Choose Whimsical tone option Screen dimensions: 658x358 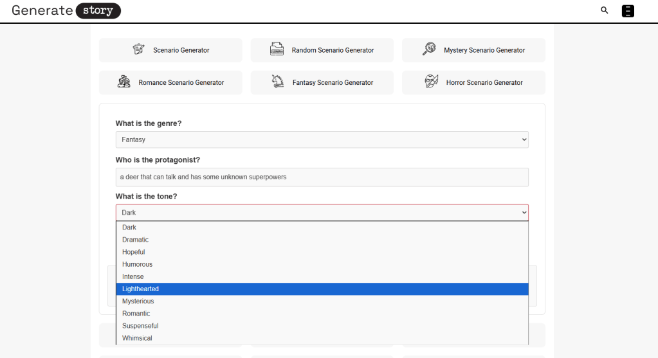coord(137,338)
